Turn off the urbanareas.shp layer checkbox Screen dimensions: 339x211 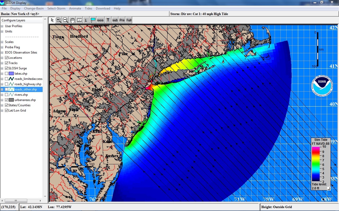[x=7, y=100]
